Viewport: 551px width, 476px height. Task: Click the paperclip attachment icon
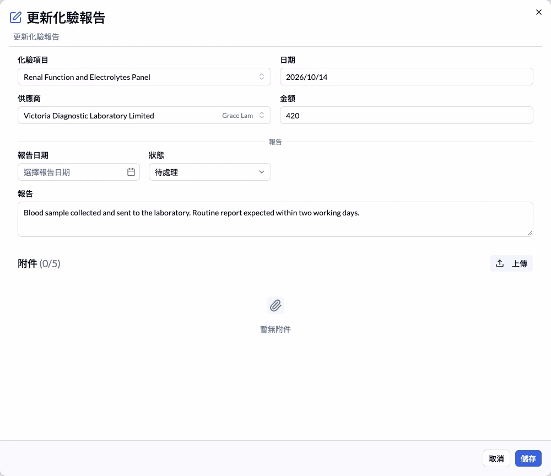click(275, 306)
